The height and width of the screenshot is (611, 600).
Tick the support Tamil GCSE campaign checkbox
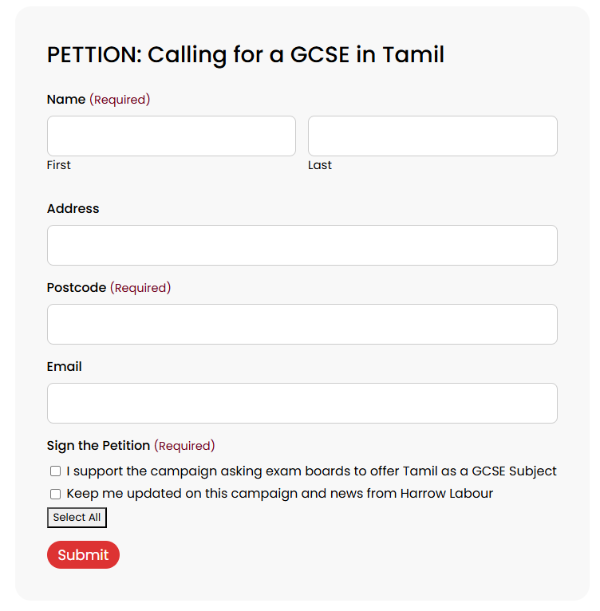[55, 471]
